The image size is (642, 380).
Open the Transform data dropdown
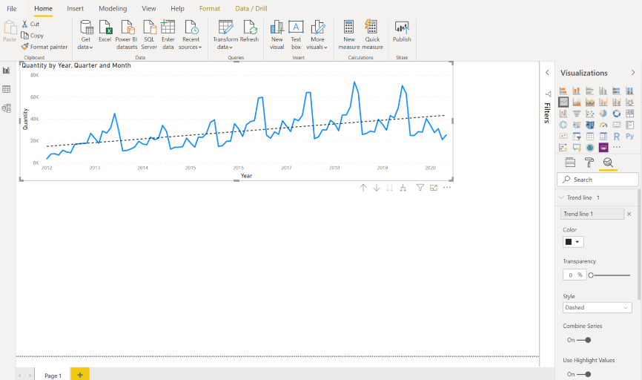225,35
